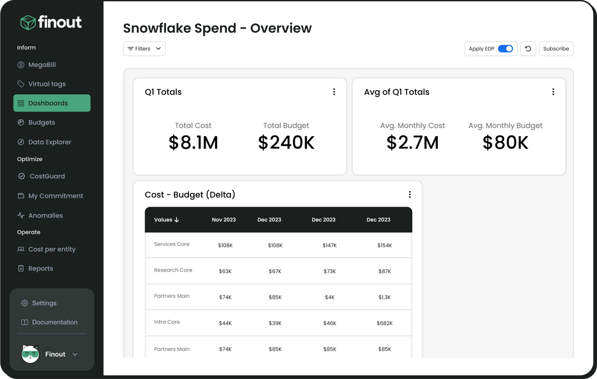Toggle the Apply EDP switch off

tap(505, 48)
